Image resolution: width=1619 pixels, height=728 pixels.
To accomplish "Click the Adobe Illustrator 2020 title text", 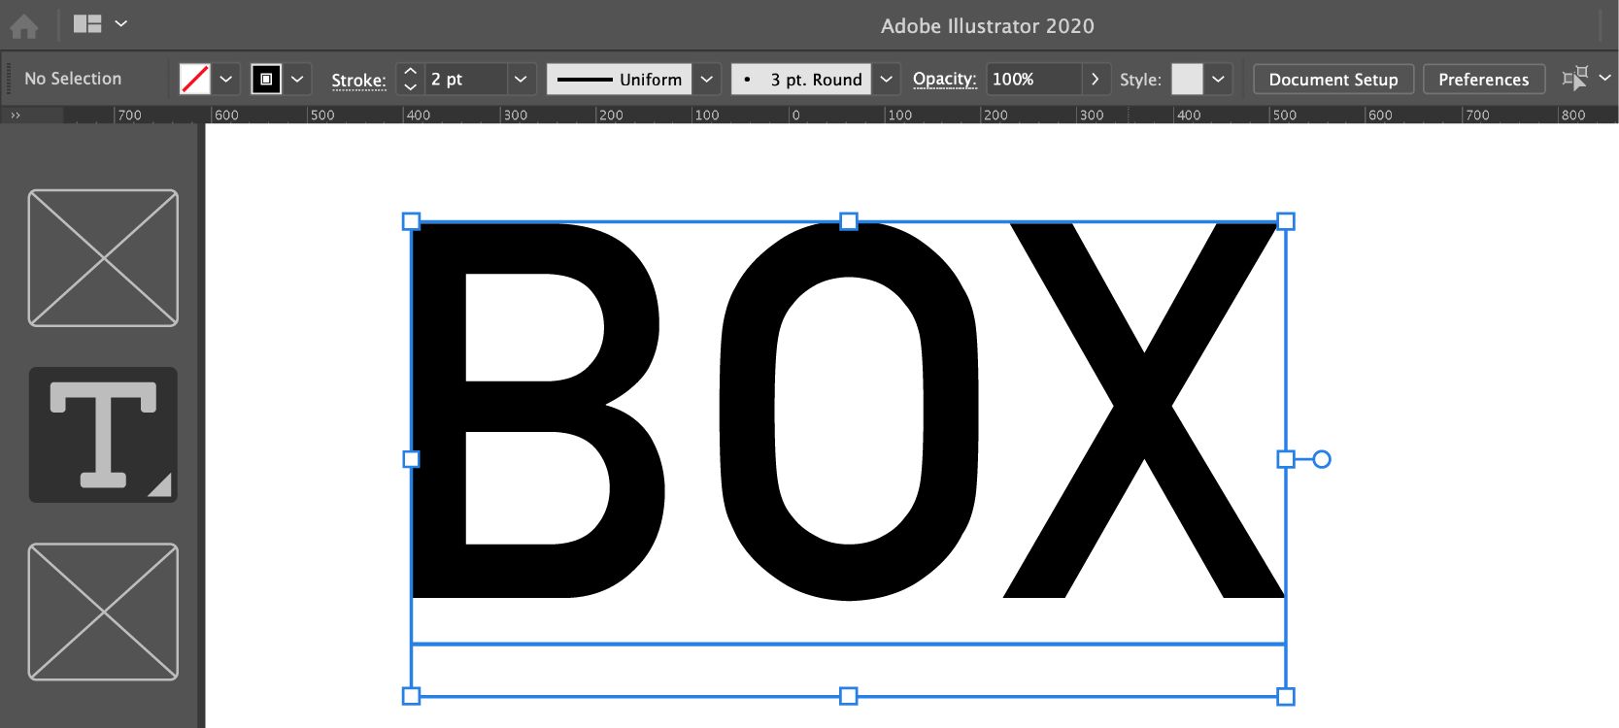I will pos(988,26).
